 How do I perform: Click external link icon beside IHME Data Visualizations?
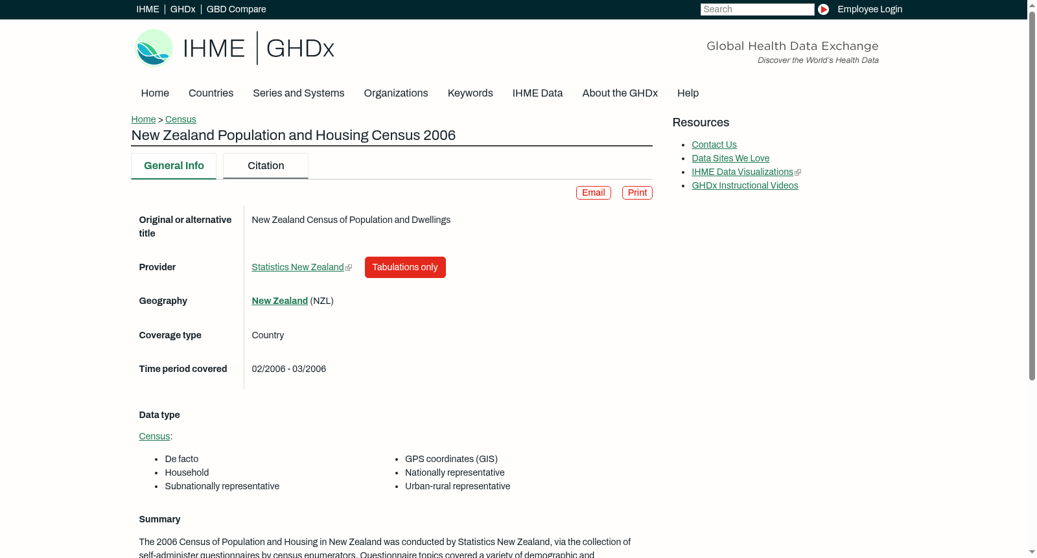click(798, 172)
